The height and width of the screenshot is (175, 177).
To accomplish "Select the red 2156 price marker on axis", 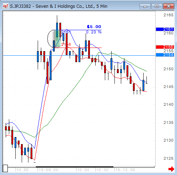I will click(x=165, y=47).
